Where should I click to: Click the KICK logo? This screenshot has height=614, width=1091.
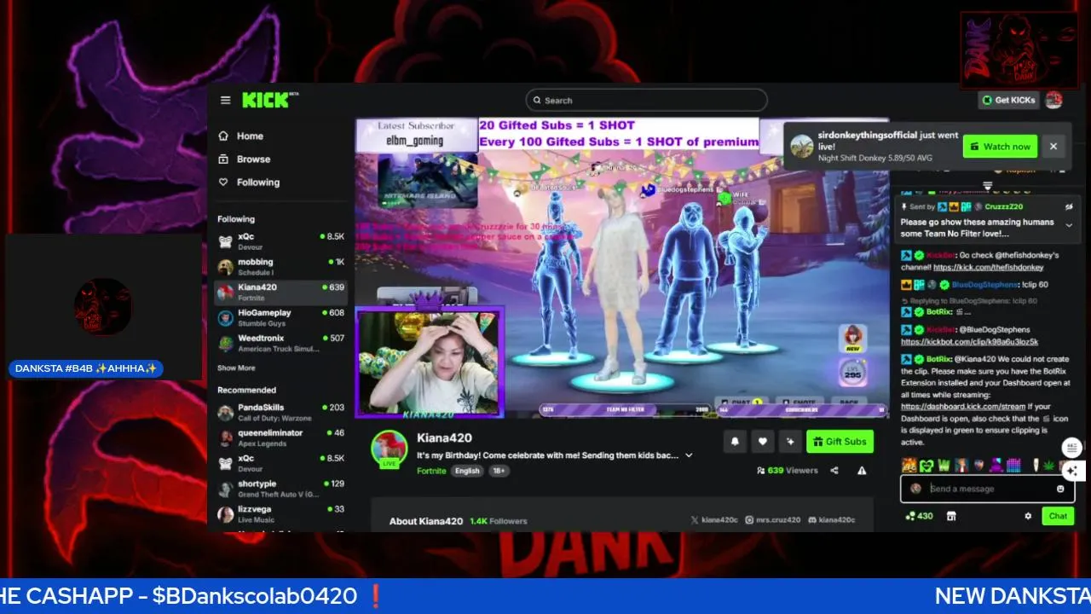pyautogui.click(x=269, y=100)
